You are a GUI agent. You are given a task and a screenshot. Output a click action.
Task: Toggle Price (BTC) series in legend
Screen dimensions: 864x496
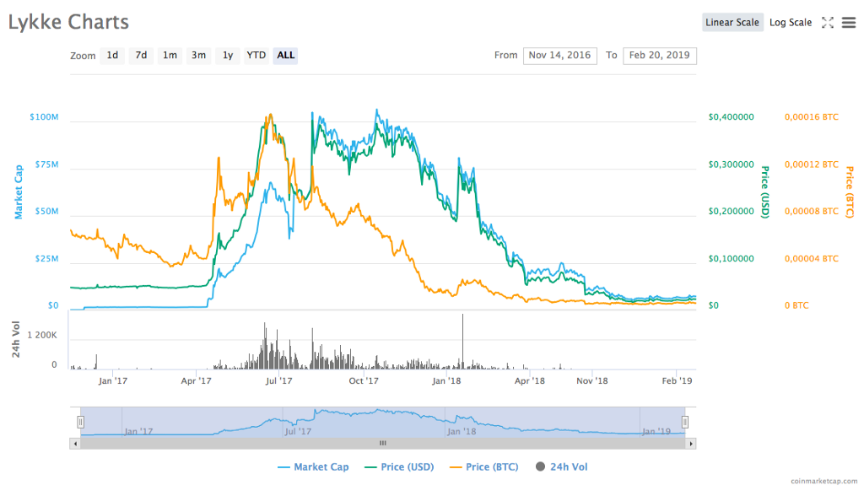point(483,466)
